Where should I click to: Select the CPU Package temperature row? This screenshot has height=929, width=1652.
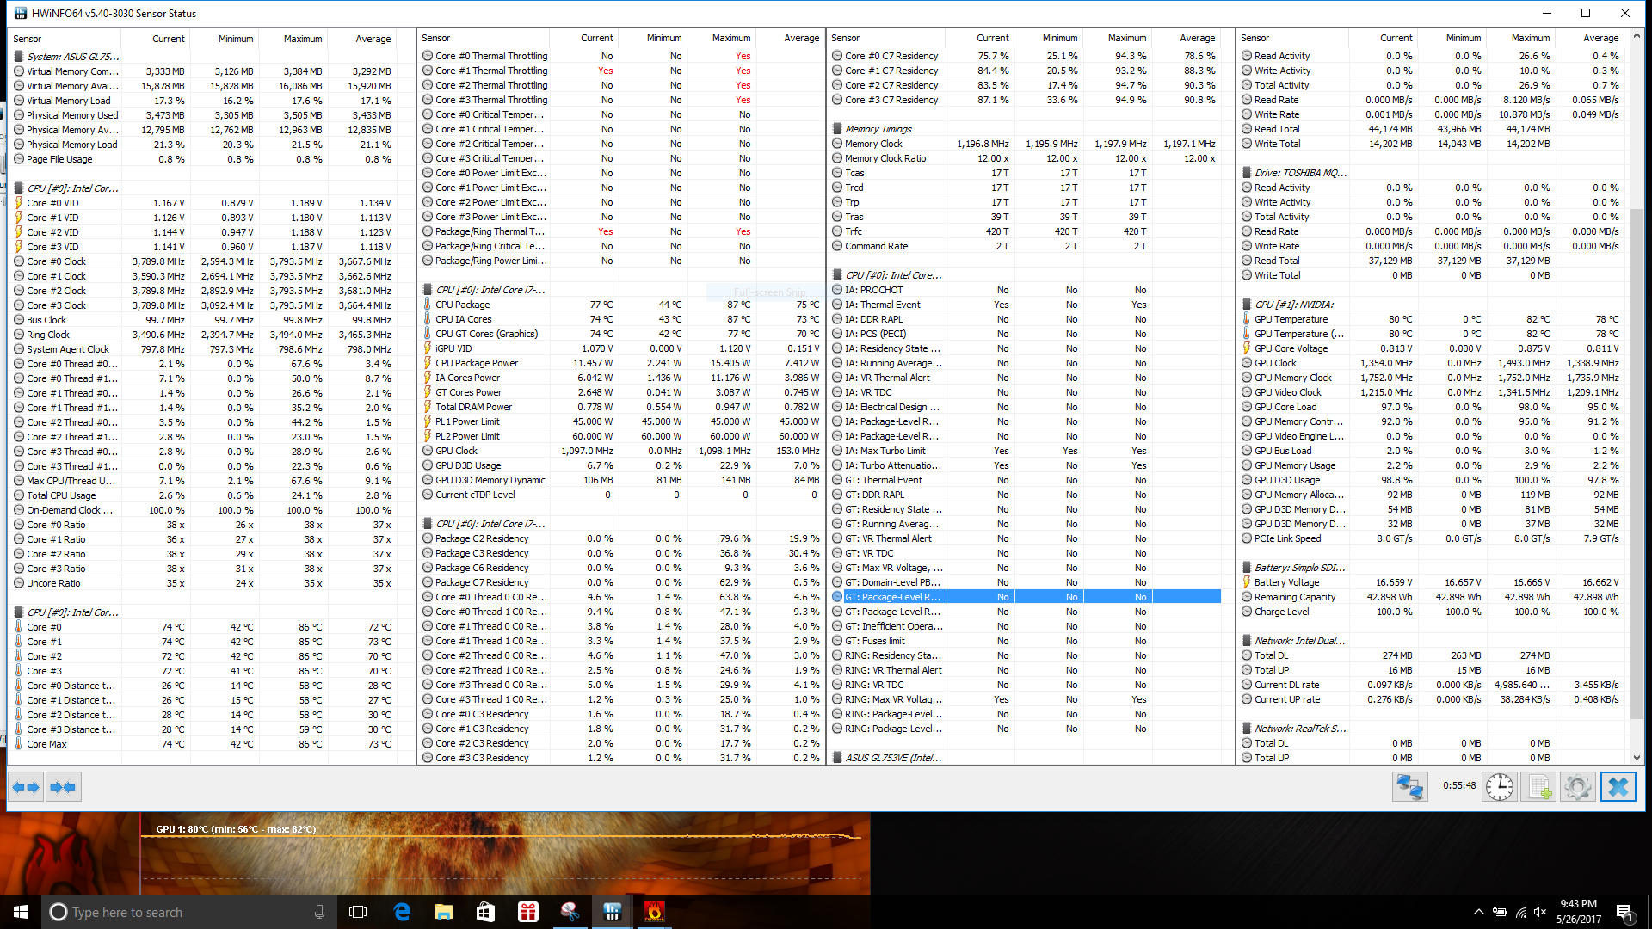(463, 305)
